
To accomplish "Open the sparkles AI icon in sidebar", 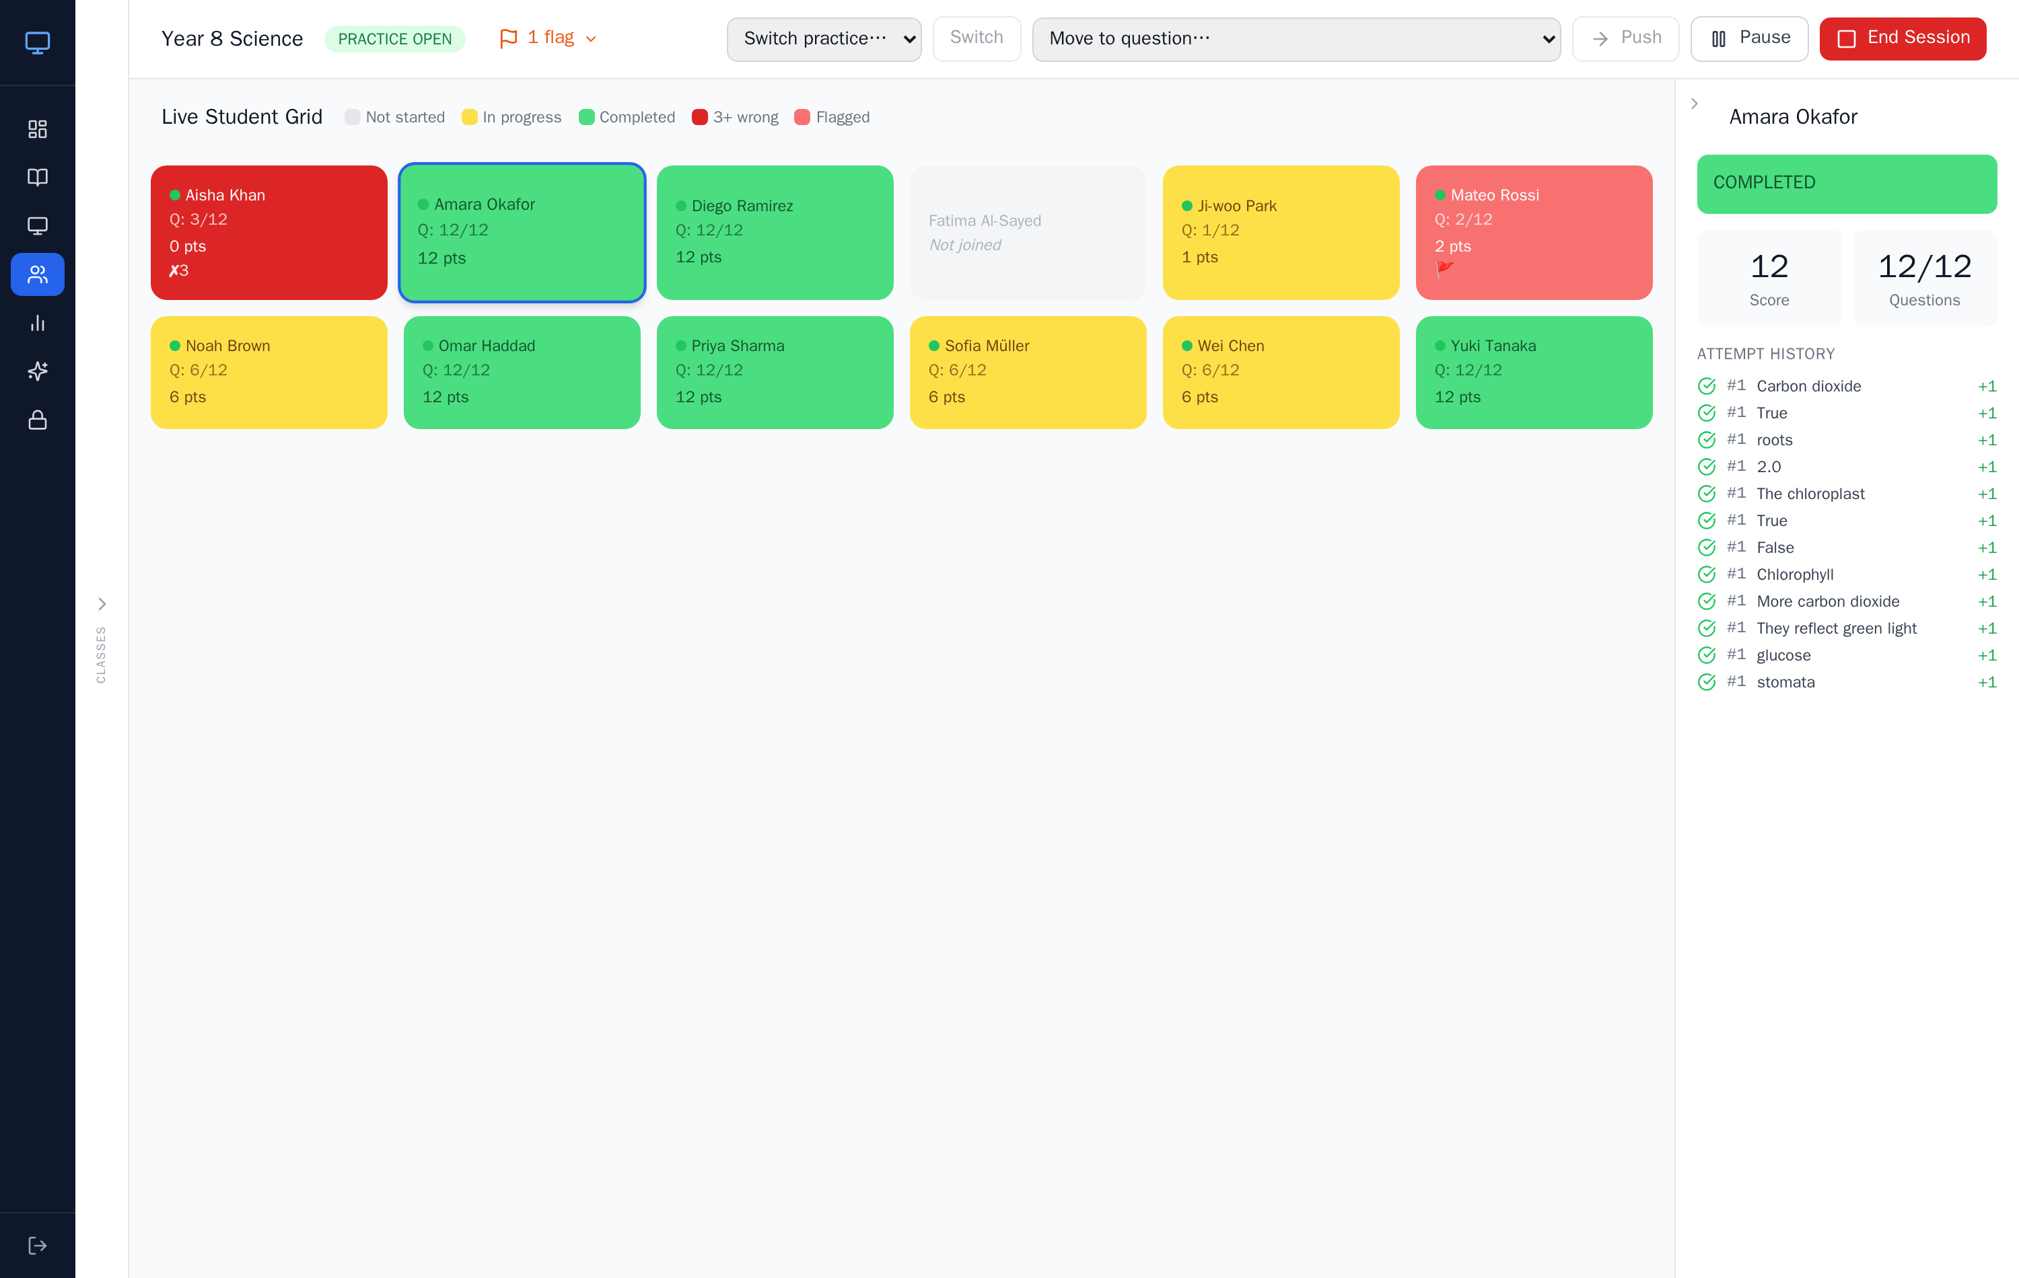I will click(x=38, y=371).
